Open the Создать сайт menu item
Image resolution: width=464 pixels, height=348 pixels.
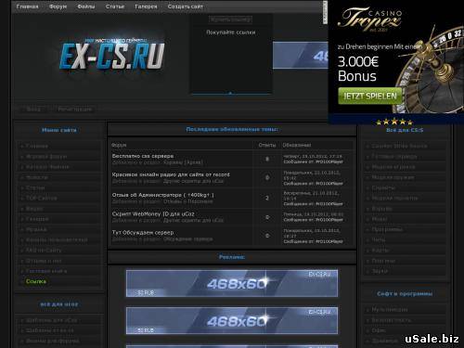pos(186,6)
